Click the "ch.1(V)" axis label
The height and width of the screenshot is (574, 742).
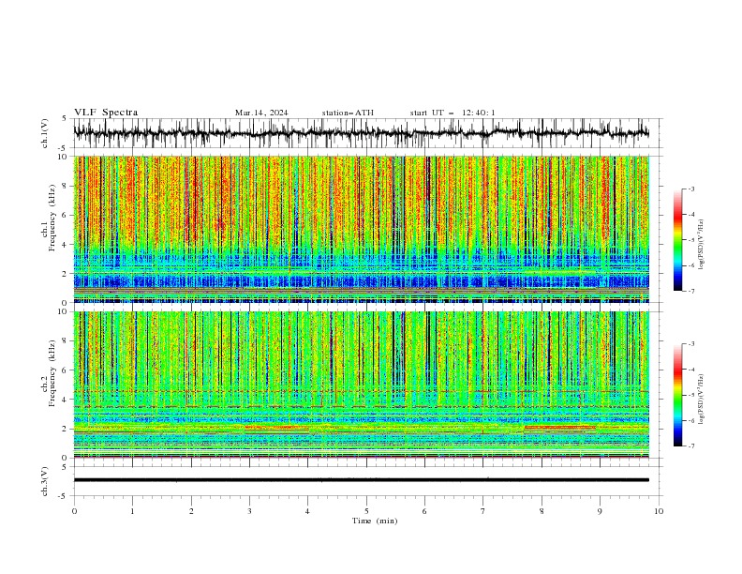[x=45, y=133]
